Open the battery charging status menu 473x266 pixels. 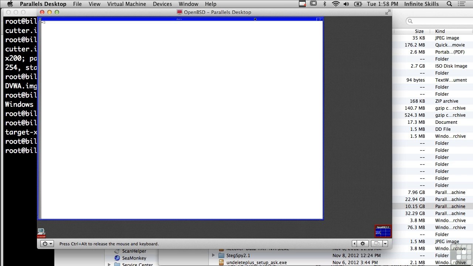(358, 4)
